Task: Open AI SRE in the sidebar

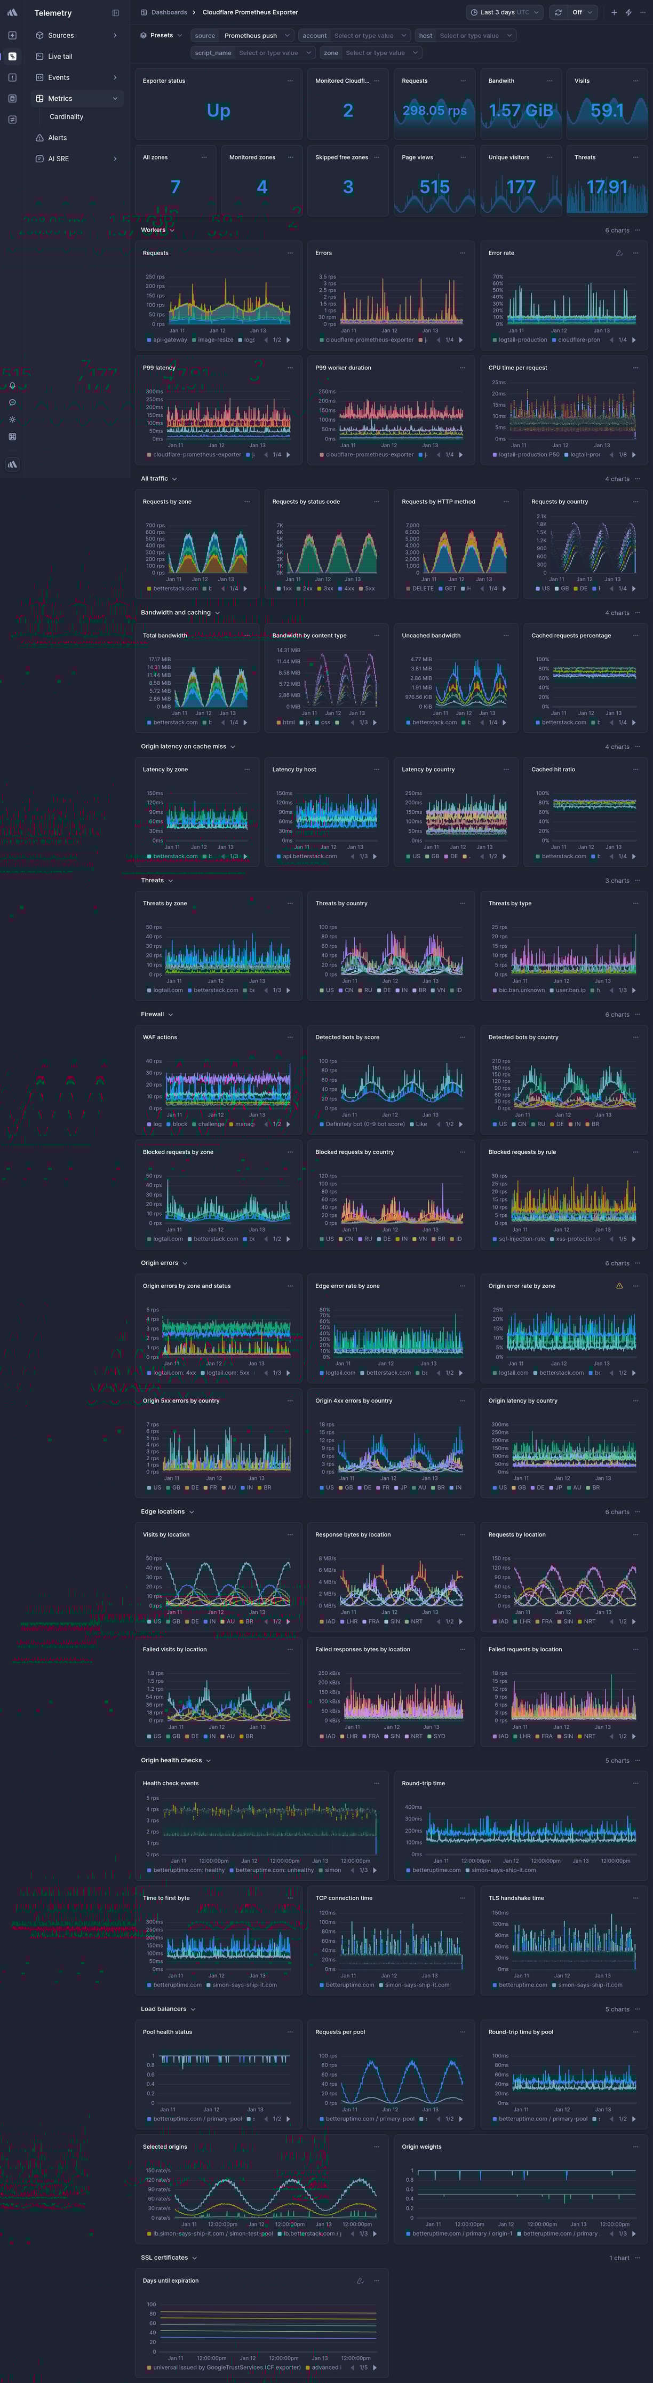Action: tap(77, 159)
